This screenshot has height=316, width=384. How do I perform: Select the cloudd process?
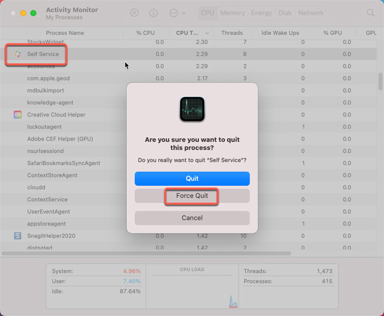tap(36, 187)
